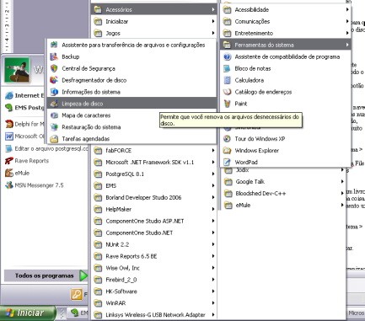
Task: Click the user account picture
Action: pyautogui.click(x=17, y=69)
